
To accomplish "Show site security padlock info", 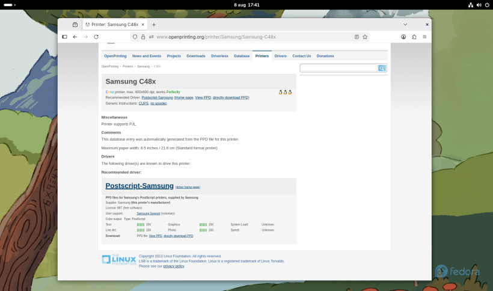I will click(x=143, y=37).
